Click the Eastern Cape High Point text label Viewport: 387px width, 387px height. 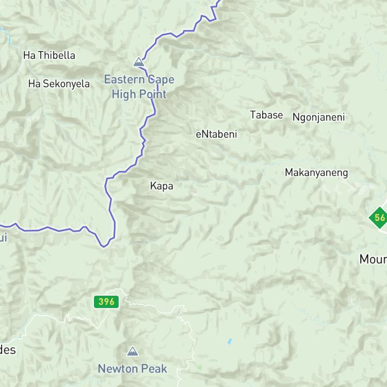tap(139, 87)
